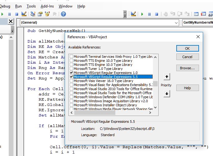This screenshot has width=213, height=156.
Task: Close the project pane with its X
Action: 11,21
